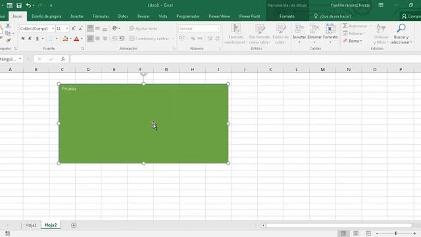Click the increase decimals icon
The image size is (421, 237).
point(210,39)
